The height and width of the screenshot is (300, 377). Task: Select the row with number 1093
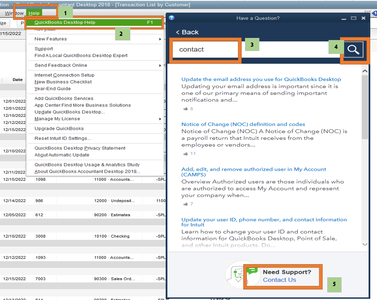[x=83, y=257]
